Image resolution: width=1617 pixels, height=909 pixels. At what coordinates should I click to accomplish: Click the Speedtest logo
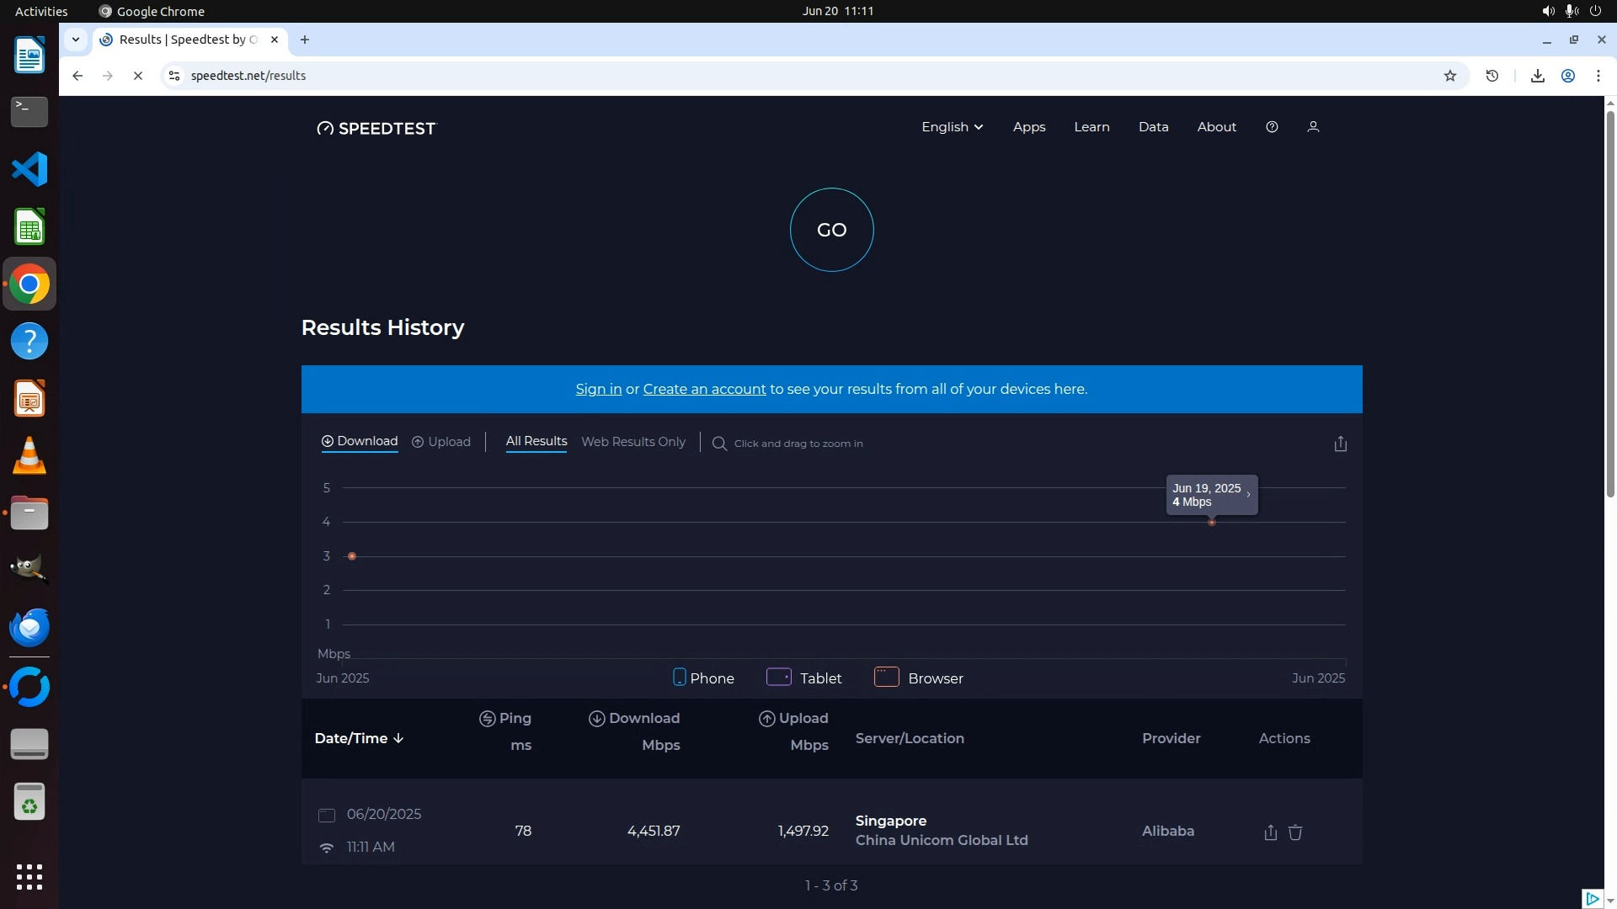click(x=376, y=128)
